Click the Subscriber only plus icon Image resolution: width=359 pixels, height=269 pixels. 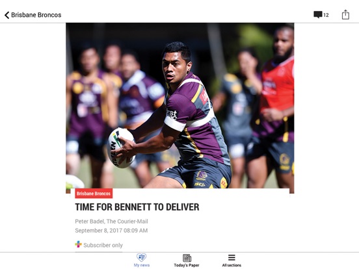tap(78, 244)
